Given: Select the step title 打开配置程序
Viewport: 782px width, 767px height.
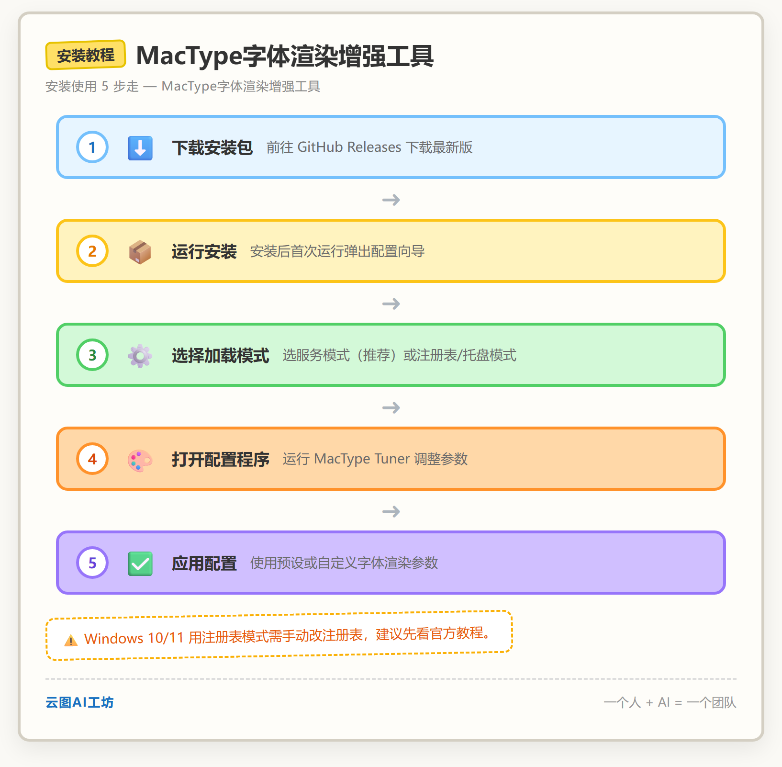Looking at the screenshot, I should tap(221, 460).
